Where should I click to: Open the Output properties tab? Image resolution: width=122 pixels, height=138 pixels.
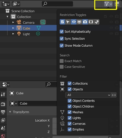3,112
